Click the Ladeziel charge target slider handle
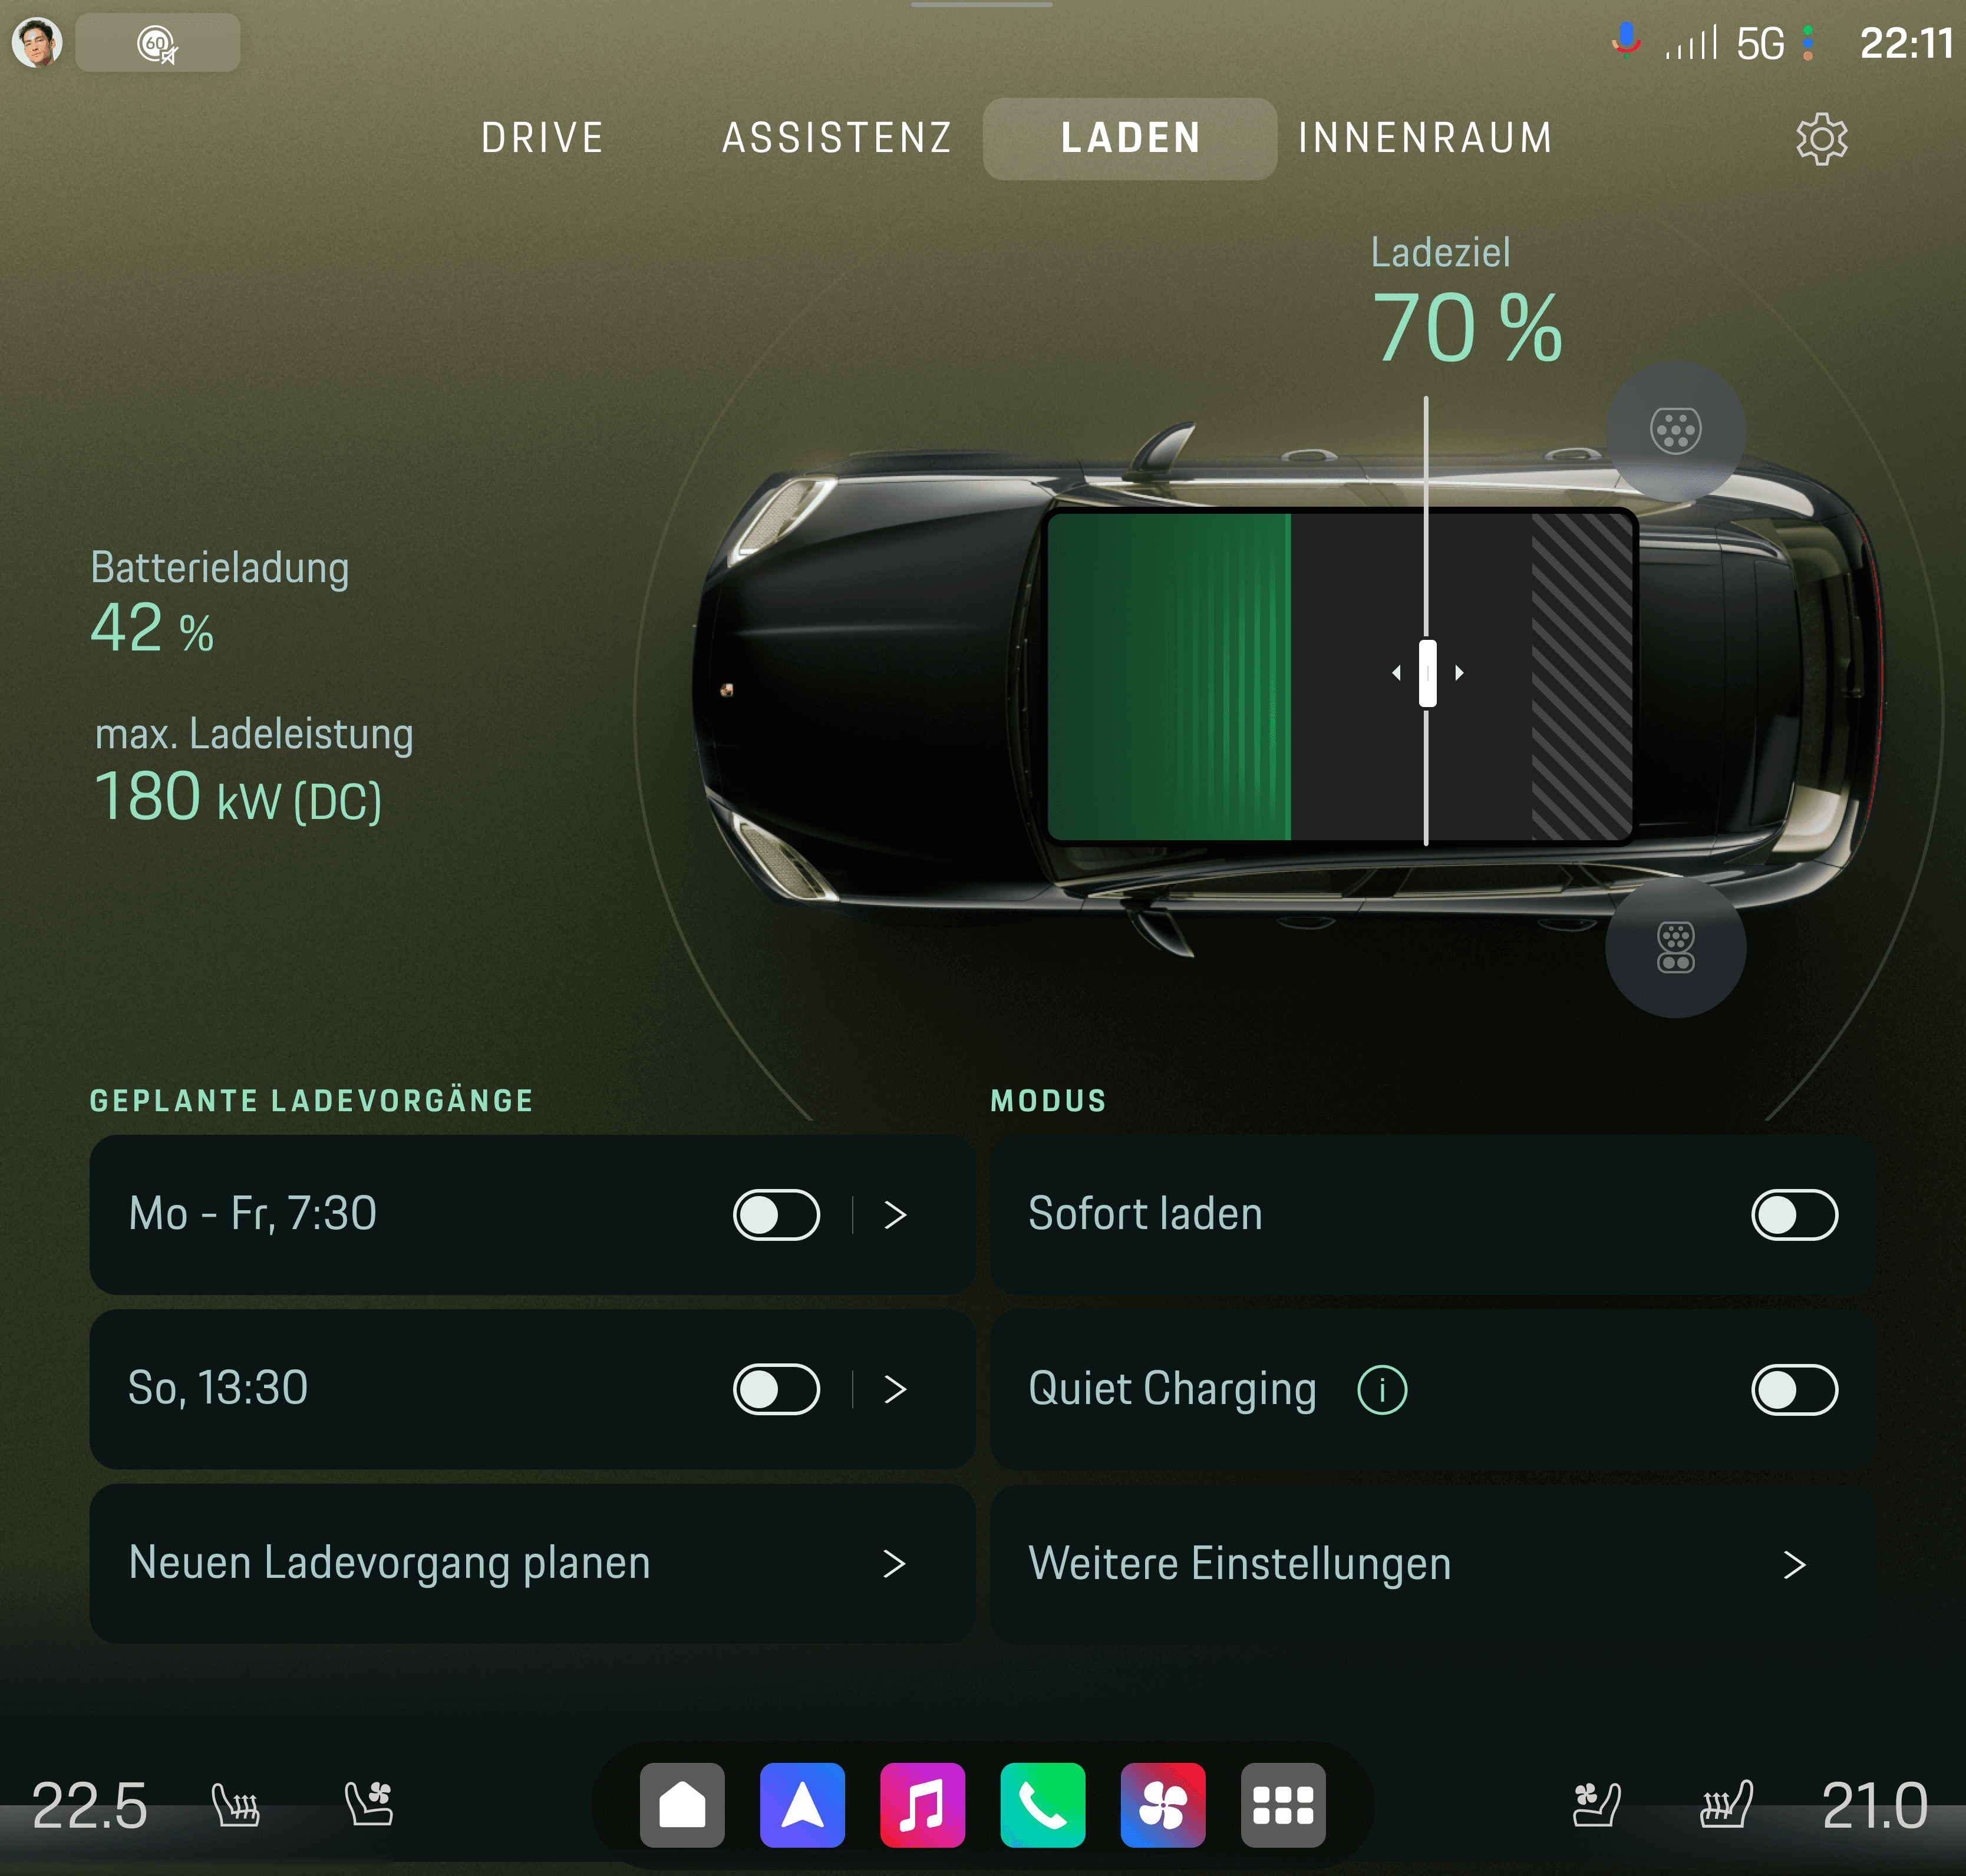The width and height of the screenshot is (1966, 1876). (x=1427, y=673)
